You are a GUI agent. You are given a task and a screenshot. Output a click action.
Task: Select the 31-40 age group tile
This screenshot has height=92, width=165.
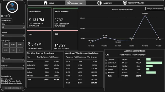[13, 44]
